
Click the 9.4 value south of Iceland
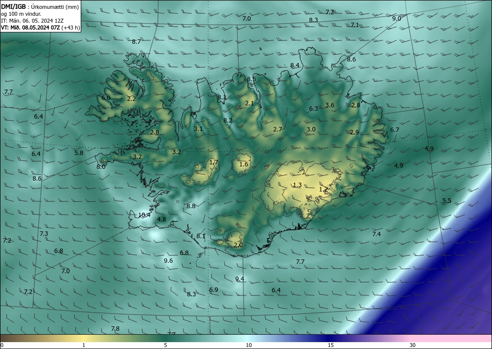tap(240, 279)
